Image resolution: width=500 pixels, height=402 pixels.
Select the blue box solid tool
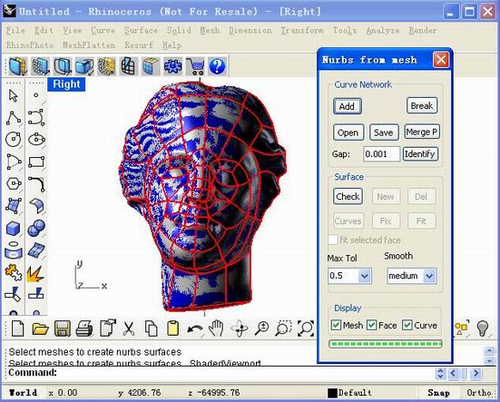(x=14, y=228)
